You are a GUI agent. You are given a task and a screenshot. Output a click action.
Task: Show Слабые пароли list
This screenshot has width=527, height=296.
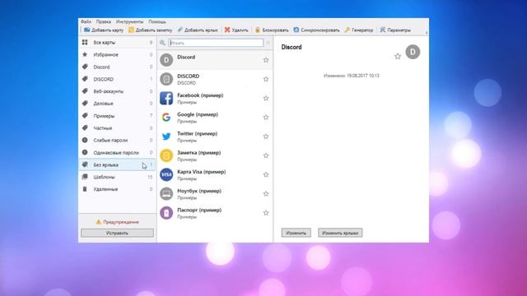[x=117, y=140]
